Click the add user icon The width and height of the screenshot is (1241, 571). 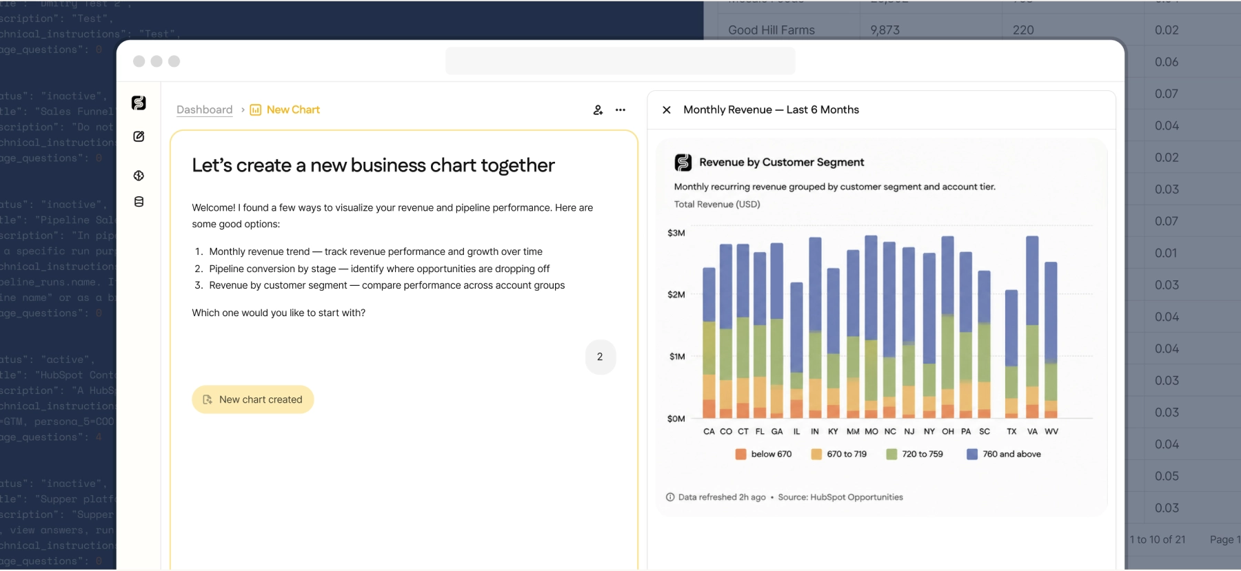point(598,110)
